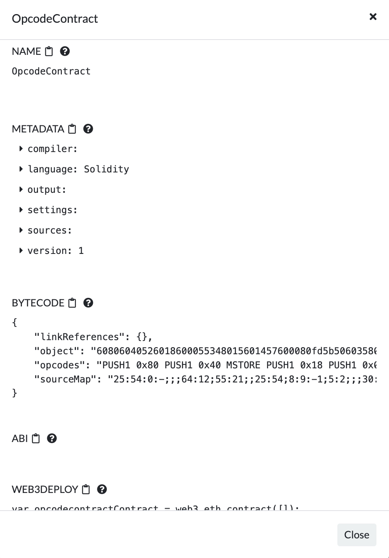The width and height of the screenshot is (389, 558).
Task: Click the help icon next to NAME
Action: (x=65, y=51)
